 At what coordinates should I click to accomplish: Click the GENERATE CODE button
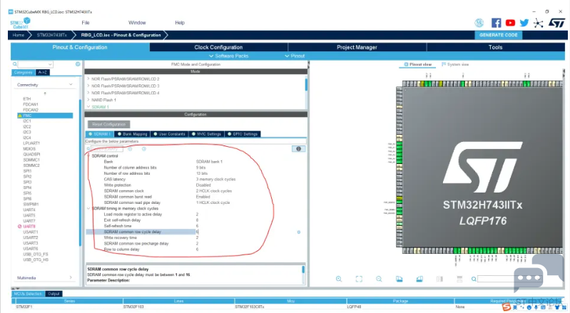[499, 35]
